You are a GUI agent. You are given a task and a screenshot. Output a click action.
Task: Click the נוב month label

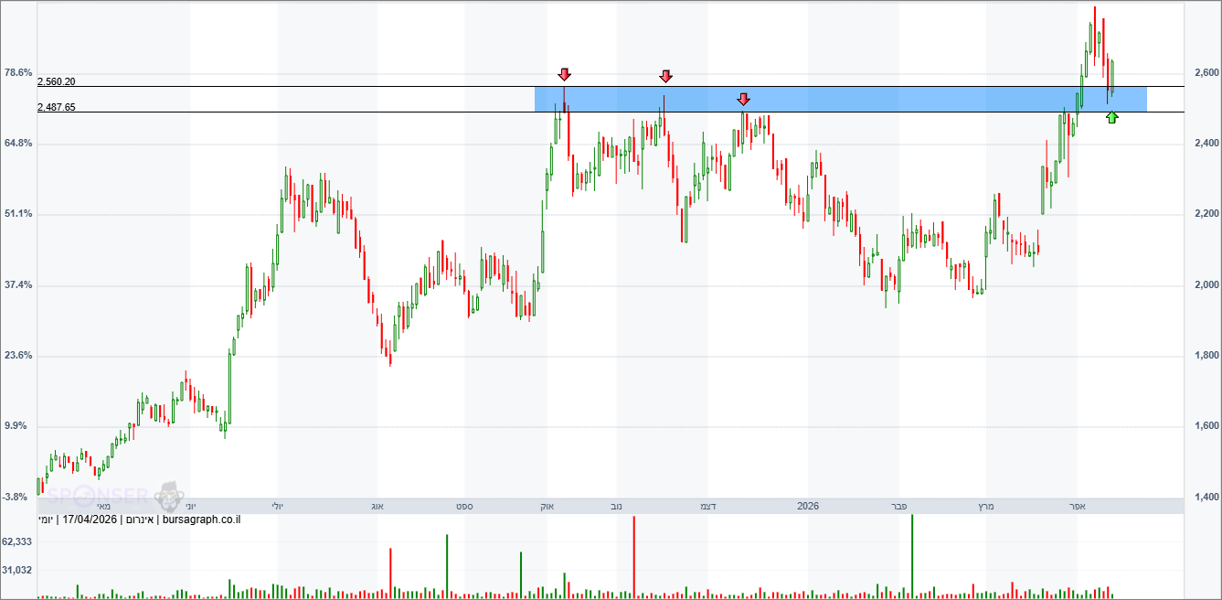coord(616,506)
